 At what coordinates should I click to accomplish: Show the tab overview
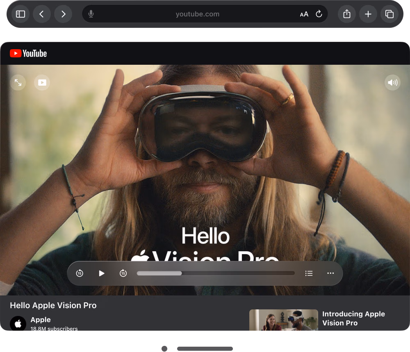point(389,14)
